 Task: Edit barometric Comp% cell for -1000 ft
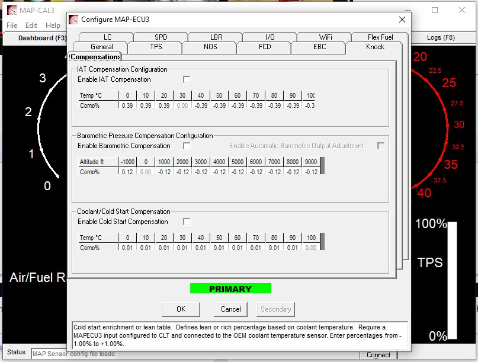(x=127, y=172)
